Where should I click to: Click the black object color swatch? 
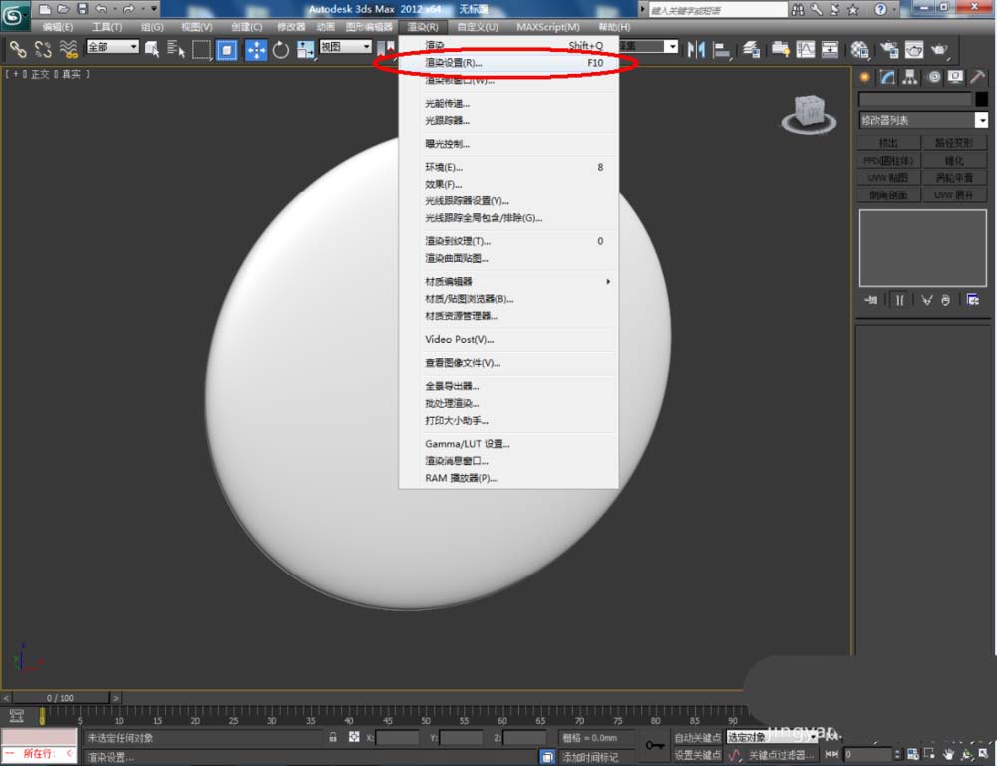point(980,99)
